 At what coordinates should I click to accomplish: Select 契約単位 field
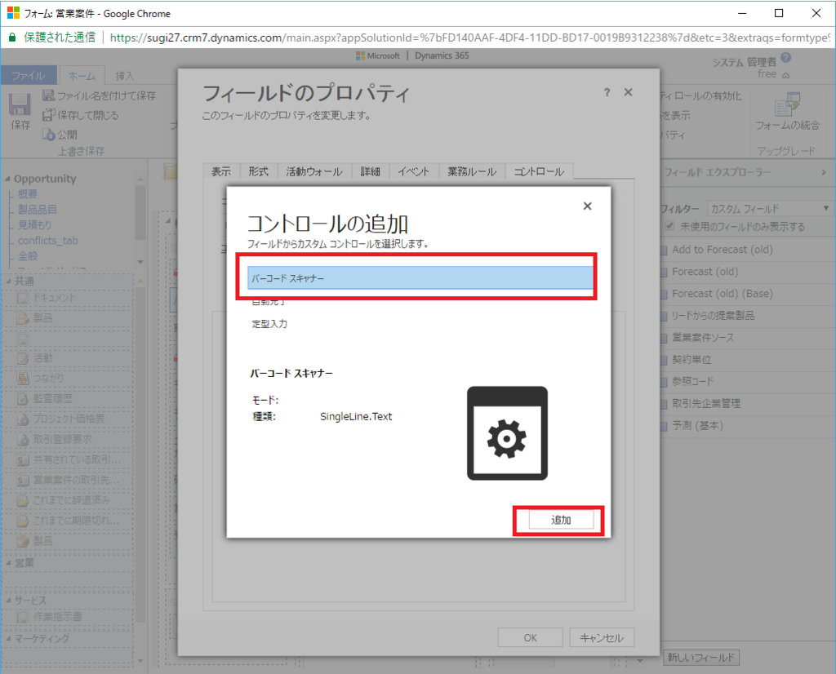pos(691,360)
